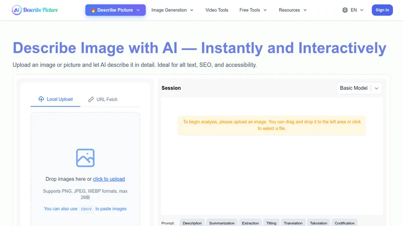The image size is (403, 226).
Task: Click the empty Session chat area
Action: click(272, 174)
